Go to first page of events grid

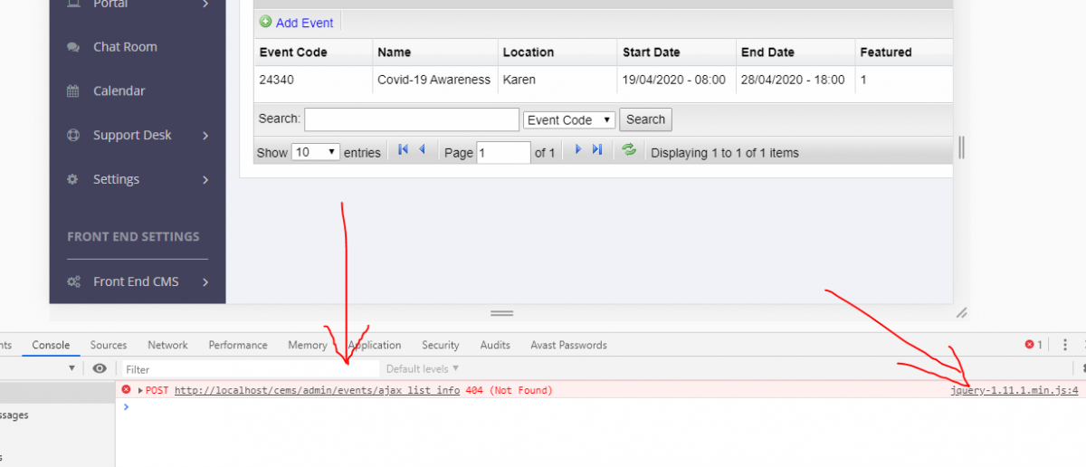403,150
